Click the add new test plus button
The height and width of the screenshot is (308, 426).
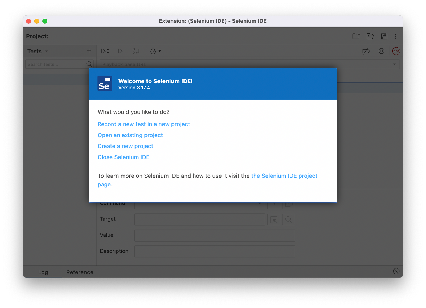coord(89,51)
